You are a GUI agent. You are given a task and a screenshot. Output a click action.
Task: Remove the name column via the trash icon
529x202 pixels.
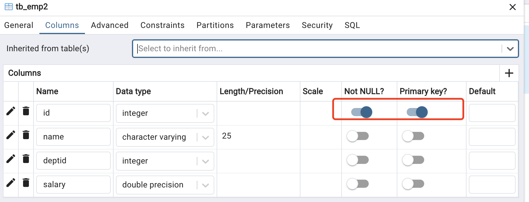(26, 135)
